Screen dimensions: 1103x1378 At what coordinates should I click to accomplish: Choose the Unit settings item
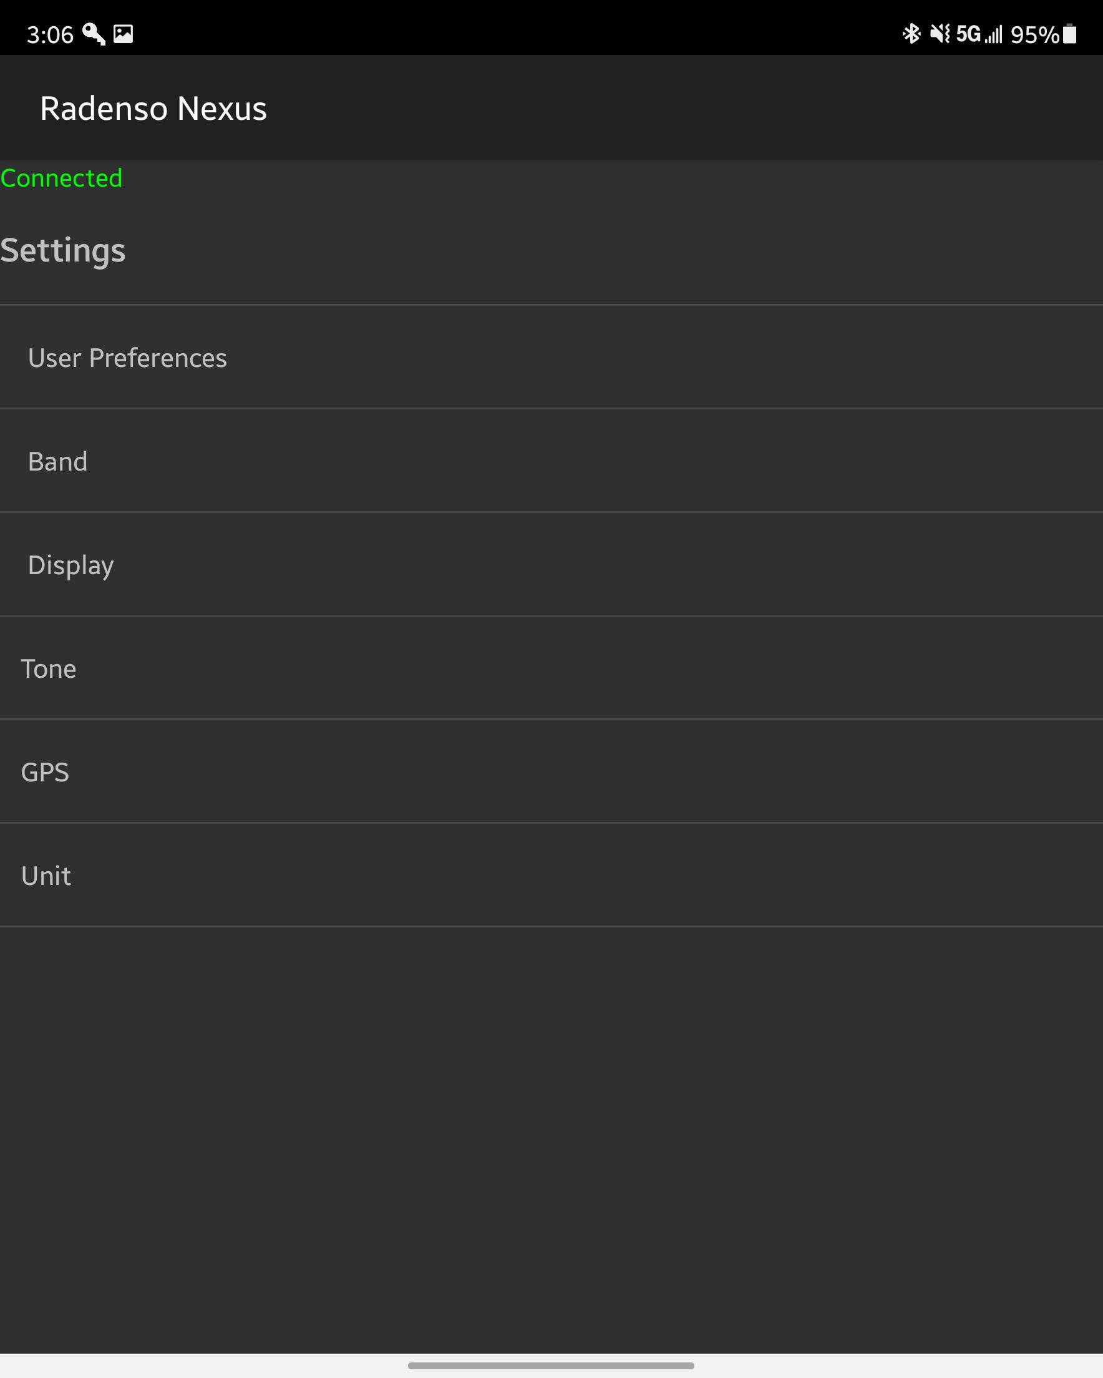(x=46, y=876)
